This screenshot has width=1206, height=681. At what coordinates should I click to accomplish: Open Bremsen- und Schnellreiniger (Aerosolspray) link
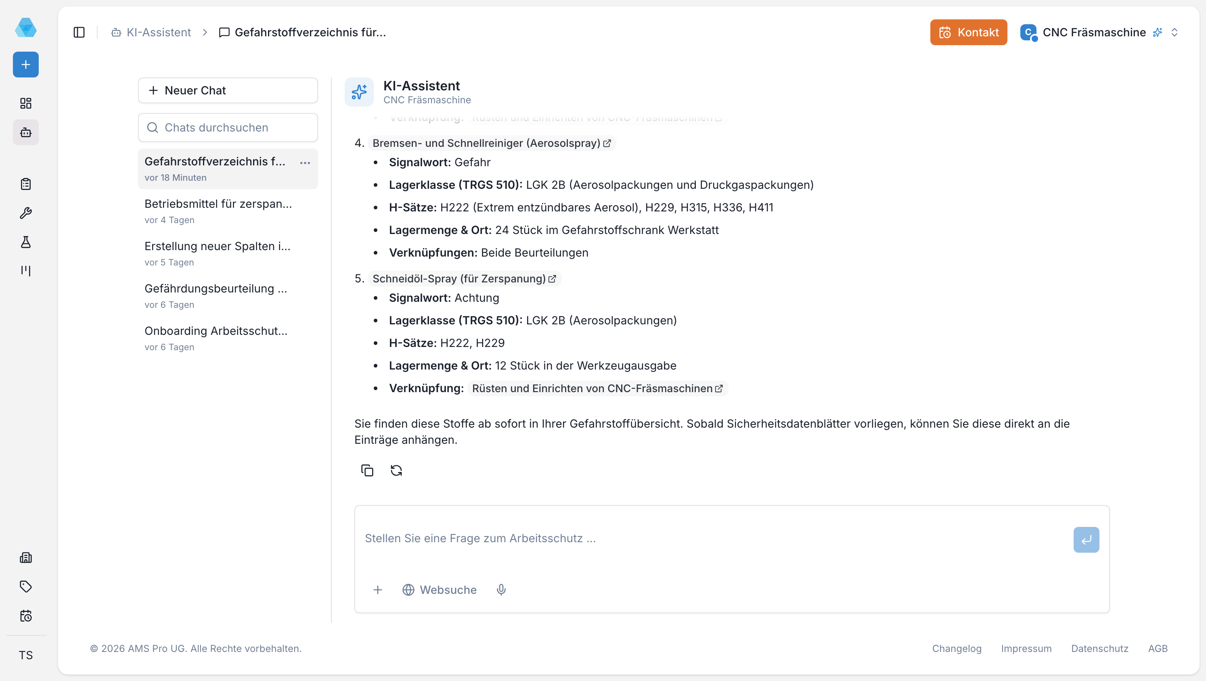492,143
